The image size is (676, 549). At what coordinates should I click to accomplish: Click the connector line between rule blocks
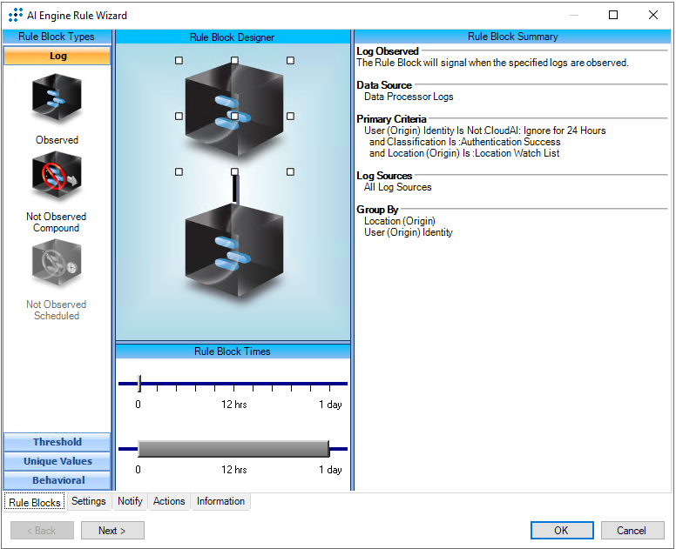coord(234,189)
